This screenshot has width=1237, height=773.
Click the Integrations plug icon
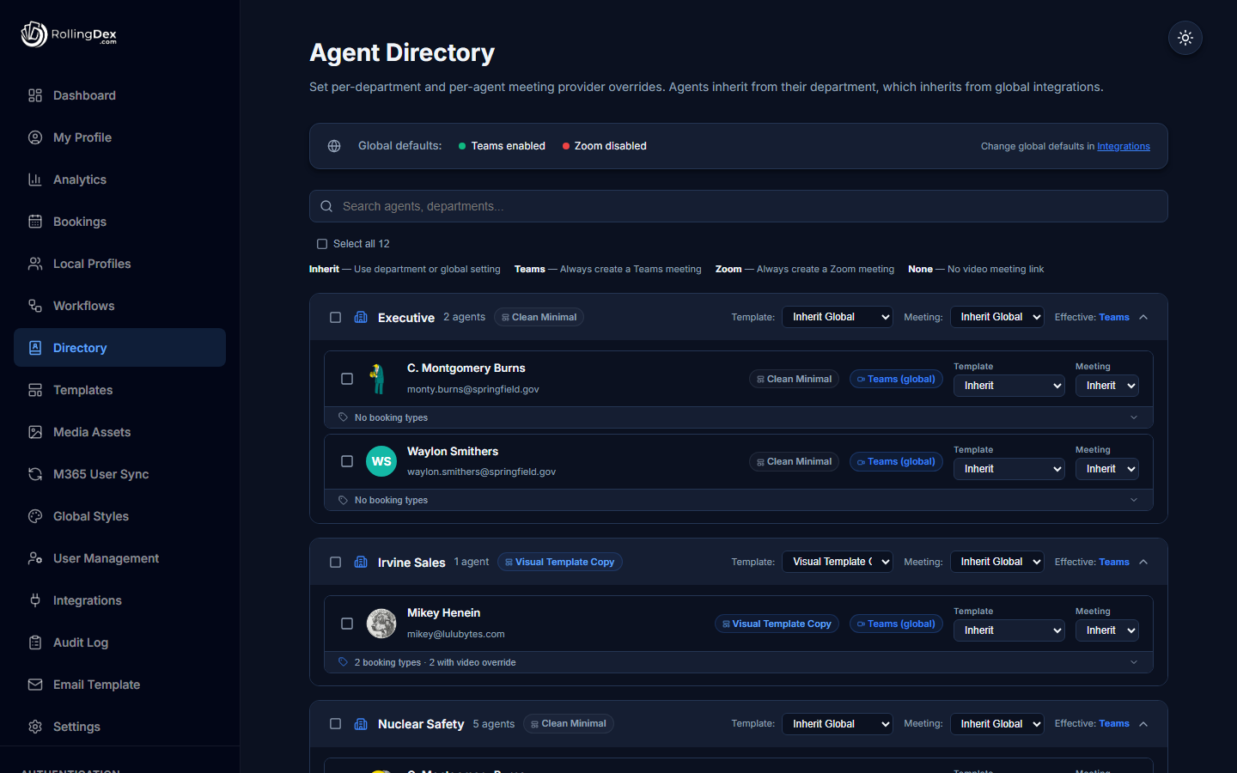tap(35, 600)
